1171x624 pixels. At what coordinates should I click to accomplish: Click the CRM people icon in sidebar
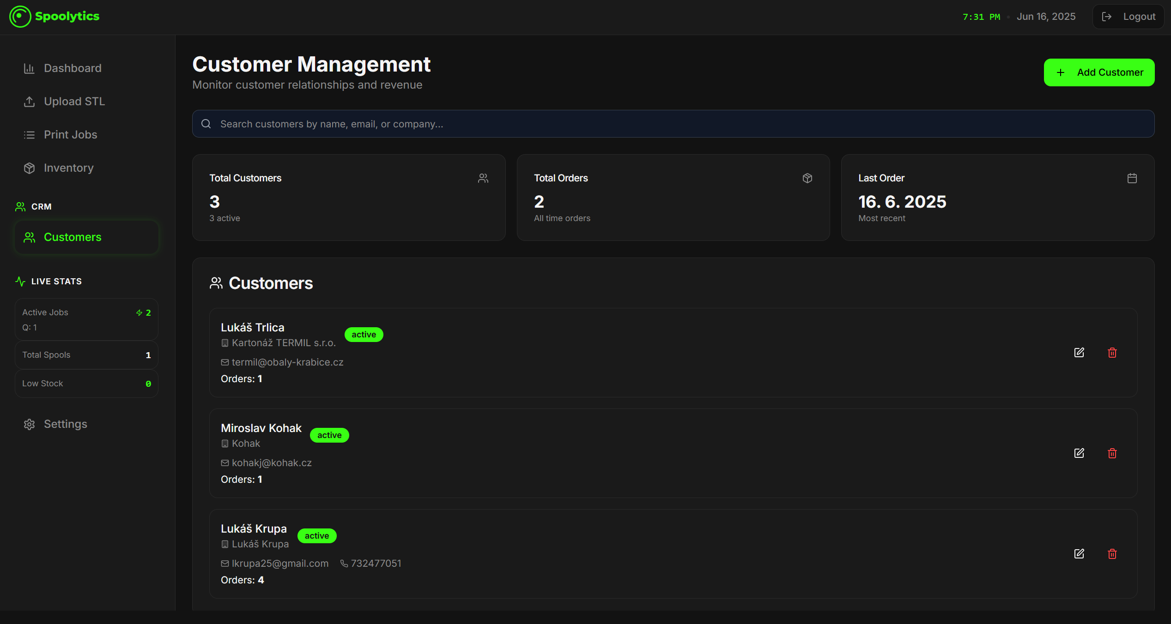(x=20, y=207)
